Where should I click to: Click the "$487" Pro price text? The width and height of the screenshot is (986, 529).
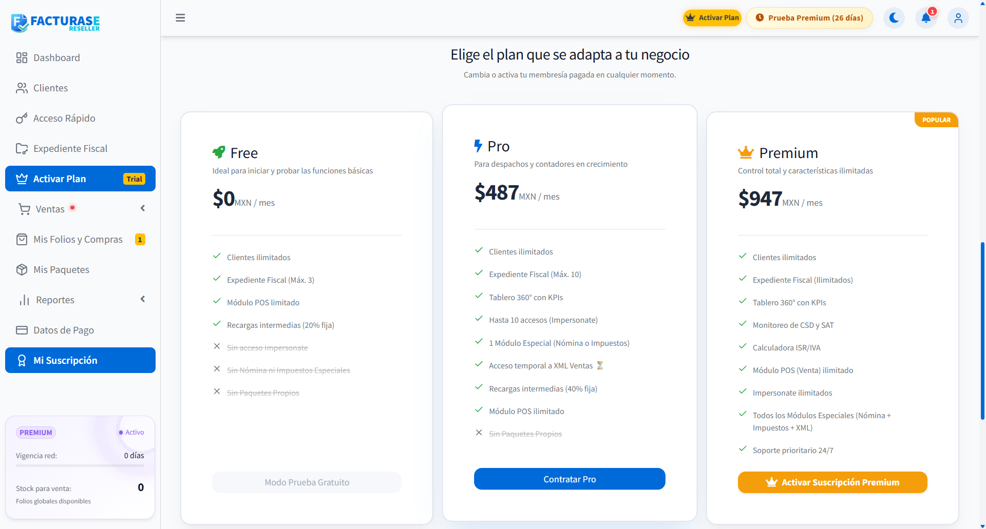[x=496, y=192]
